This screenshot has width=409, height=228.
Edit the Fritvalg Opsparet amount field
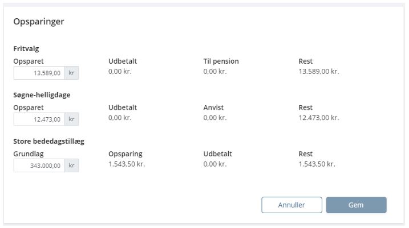(x=39, y=73)
